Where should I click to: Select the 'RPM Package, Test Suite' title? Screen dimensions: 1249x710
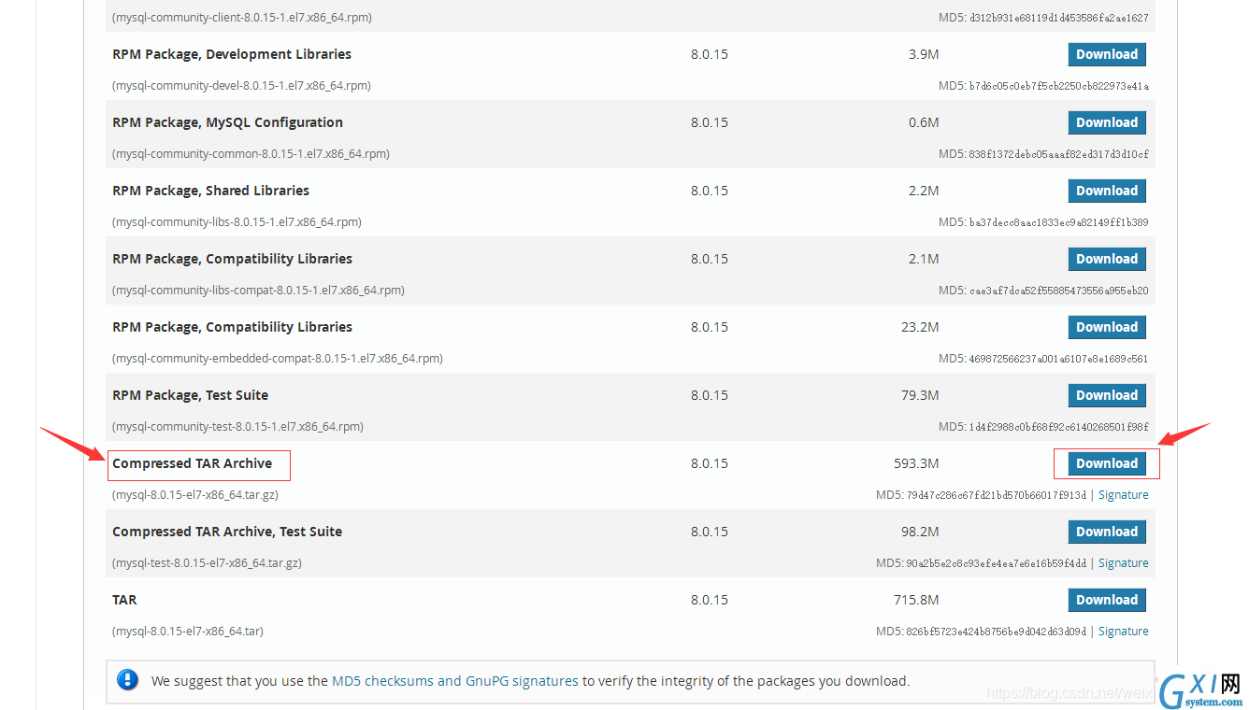(x=190, y=395)
